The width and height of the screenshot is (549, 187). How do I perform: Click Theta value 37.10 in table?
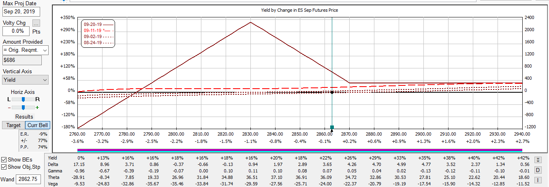(276, 177)
